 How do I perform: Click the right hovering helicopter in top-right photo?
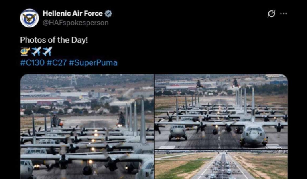236,83
